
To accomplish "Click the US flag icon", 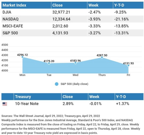I will 5,104.
